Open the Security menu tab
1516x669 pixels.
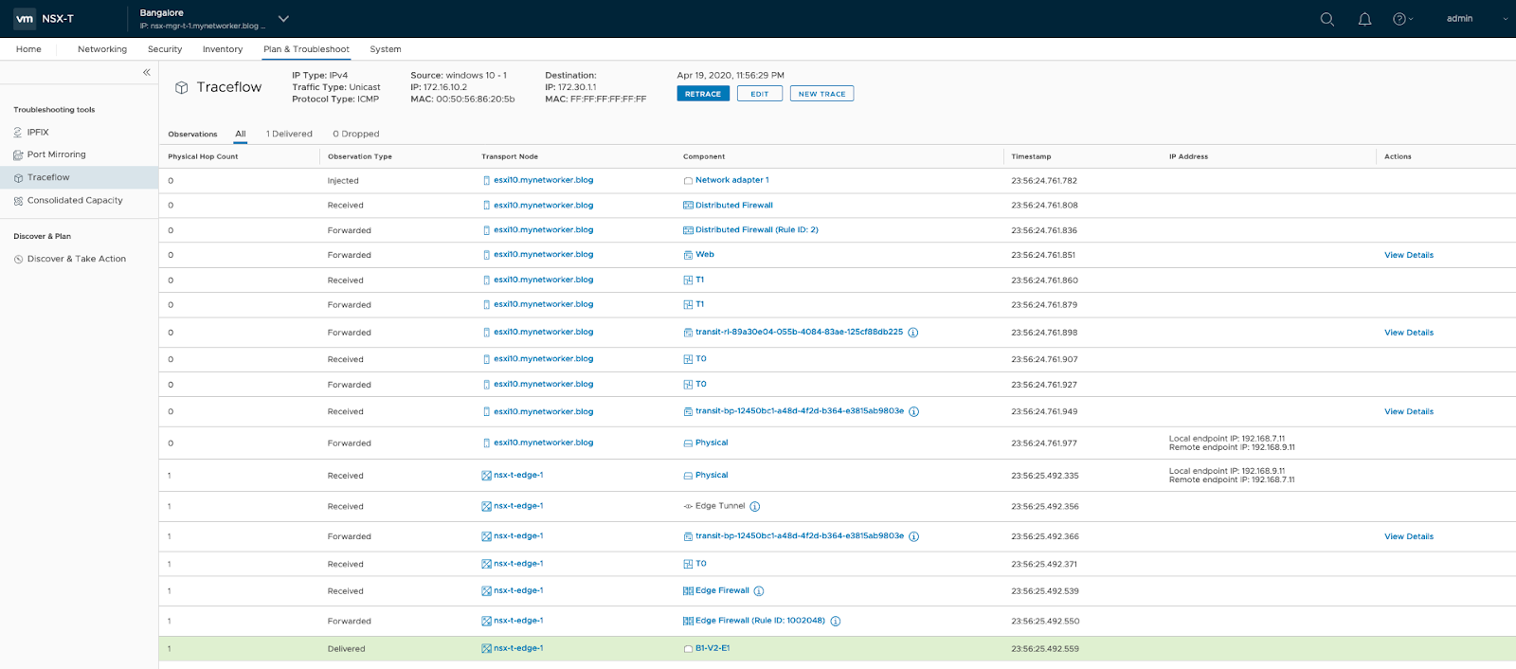tap(165, 49)
